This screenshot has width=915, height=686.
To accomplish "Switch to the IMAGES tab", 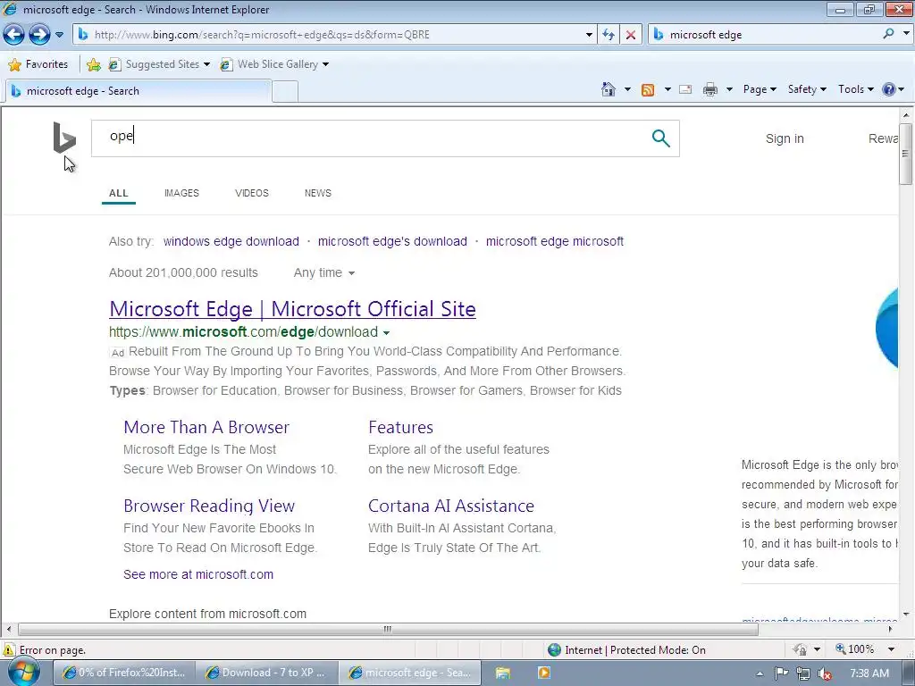I will pos(181,193).
